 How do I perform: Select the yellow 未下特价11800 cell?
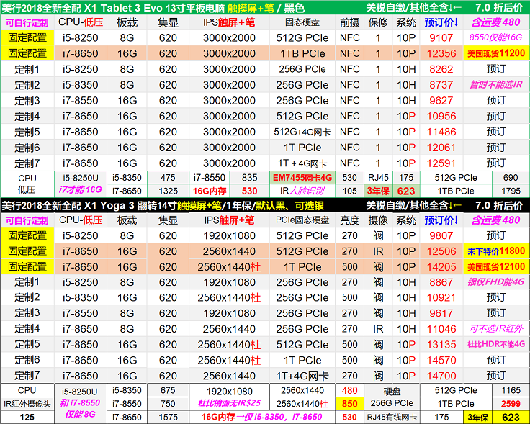(x=495, y=251)
